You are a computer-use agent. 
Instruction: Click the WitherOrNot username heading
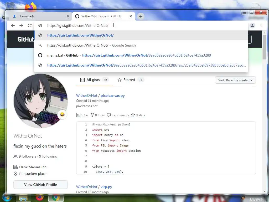click(x=28, y=136)
